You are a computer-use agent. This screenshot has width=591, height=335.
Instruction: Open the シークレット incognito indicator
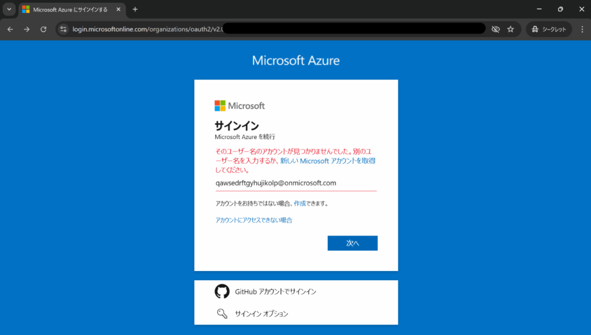(549, 29)
